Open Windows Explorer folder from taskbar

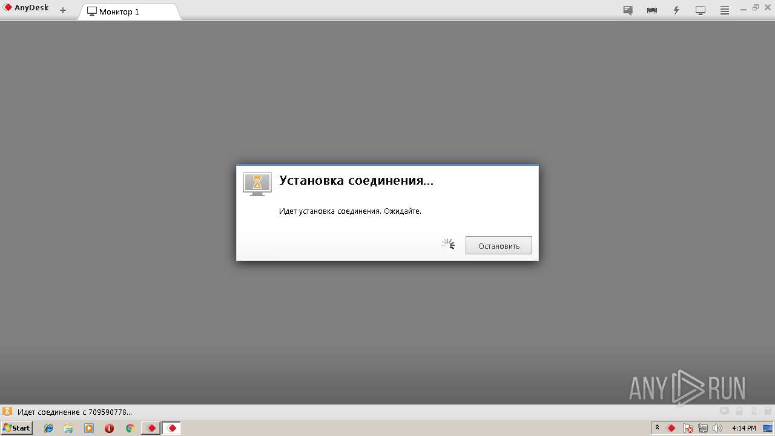(68, 428)
